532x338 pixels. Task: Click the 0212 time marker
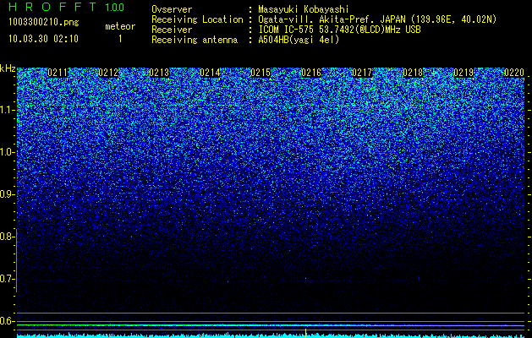pyautogui.click(x=108, y=73)
